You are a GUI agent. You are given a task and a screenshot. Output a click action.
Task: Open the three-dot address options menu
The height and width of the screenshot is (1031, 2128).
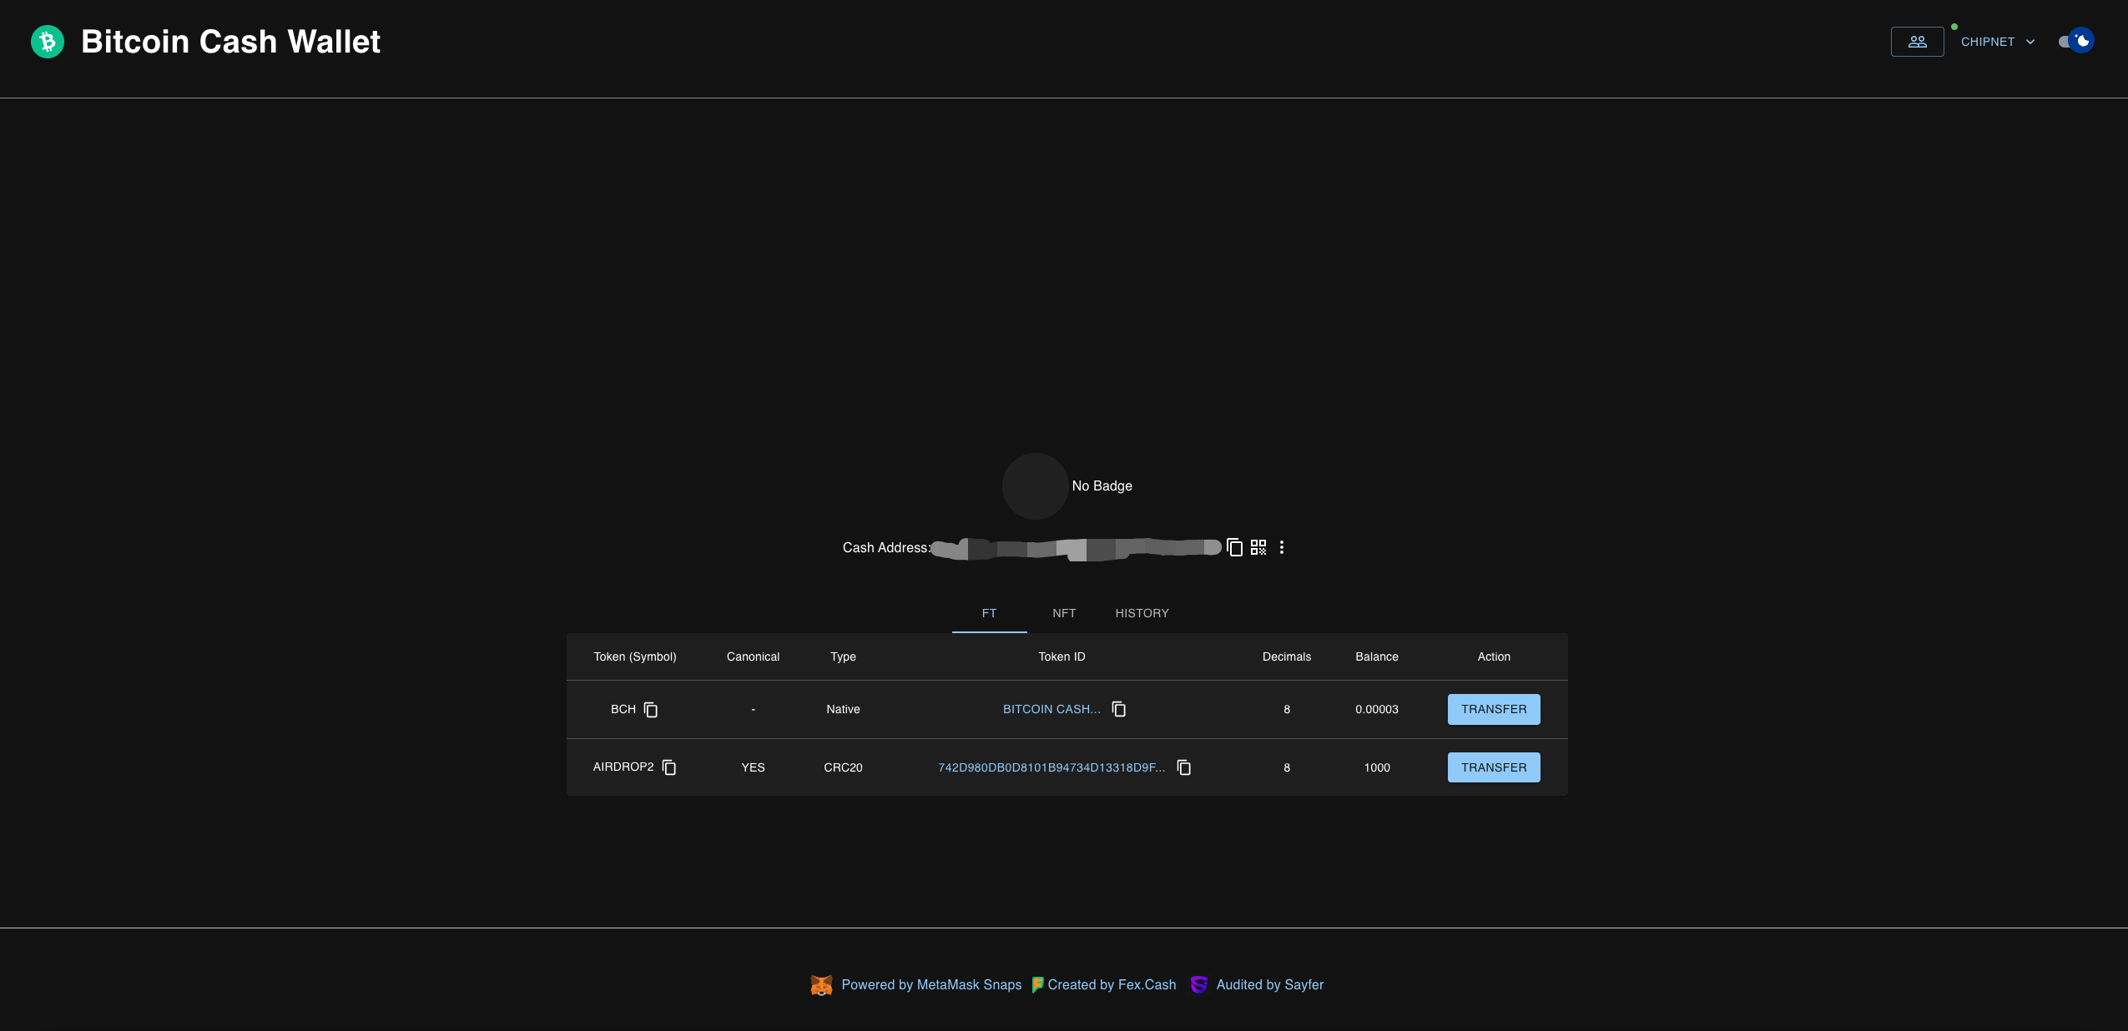1282,548
